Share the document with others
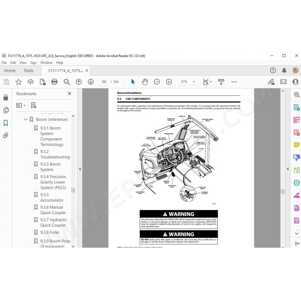This screenshot has width=301, height=301. coord(296,82)
